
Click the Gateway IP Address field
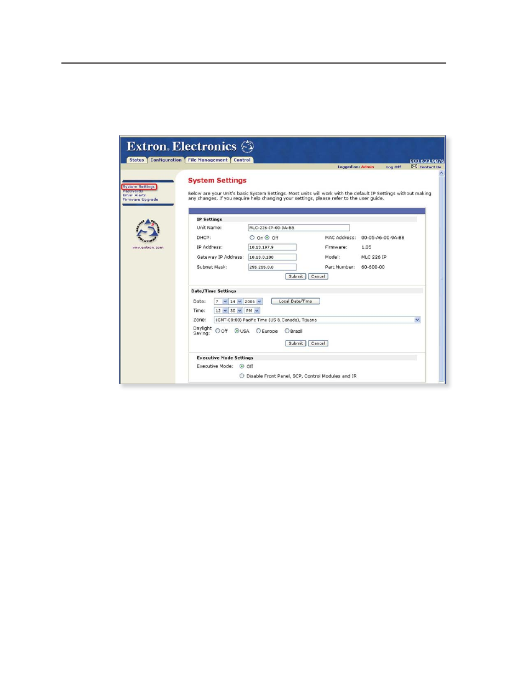point(272,257)
